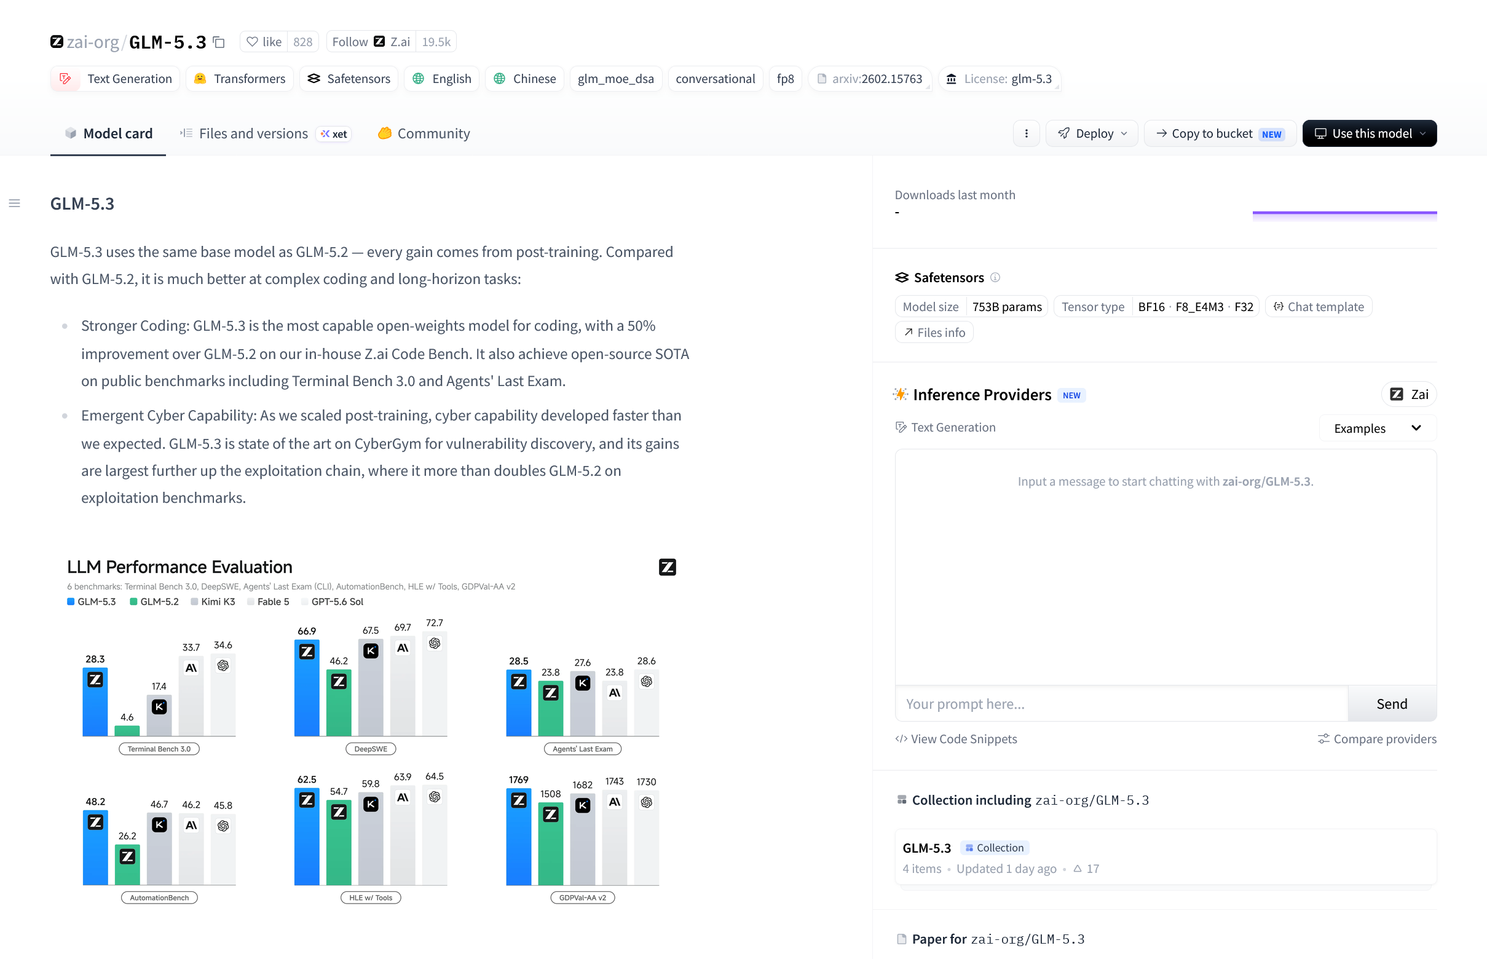Select the glm_moe_dsa tag
This screenshot has width=1487, height=959.
pyautogui.click(x=615, y=79)
